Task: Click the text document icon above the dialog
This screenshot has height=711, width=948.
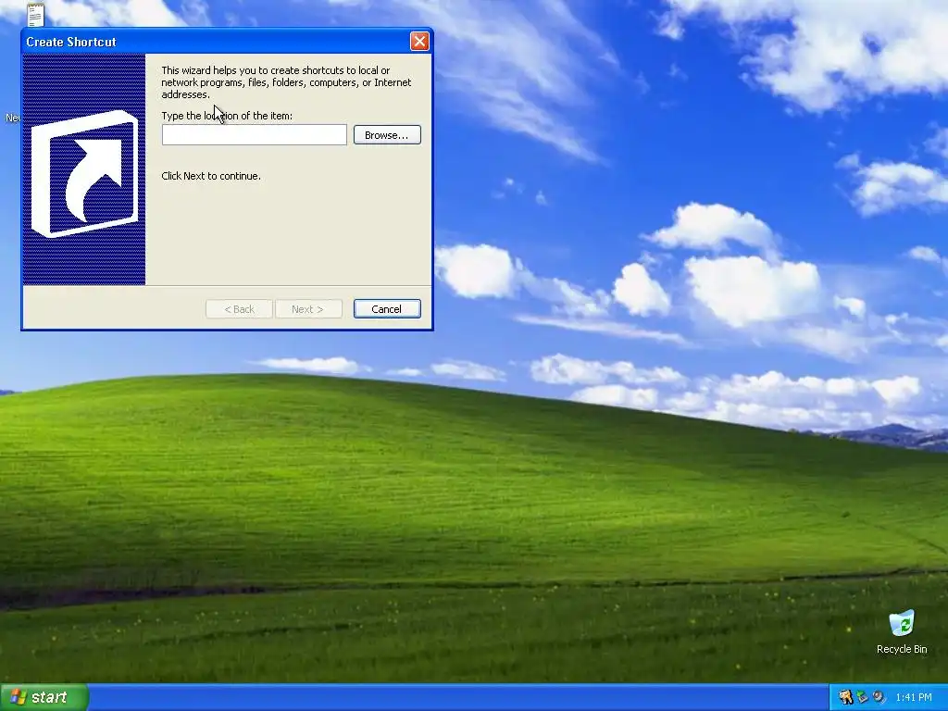Action: tap(35, 15)
